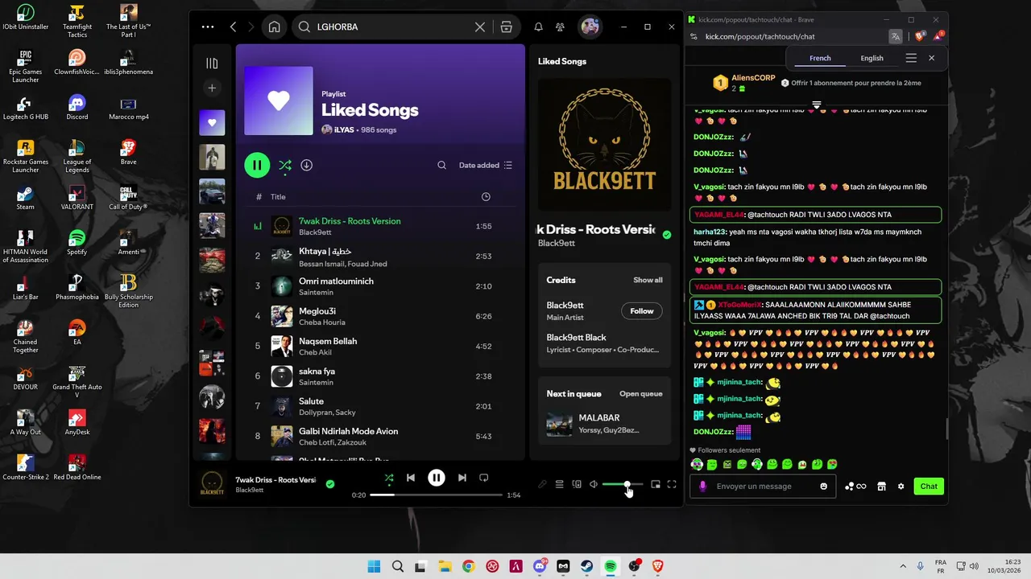Open Discord desktop shortcut
This screenshot has height=579, width=1031.
pos(77,107)
